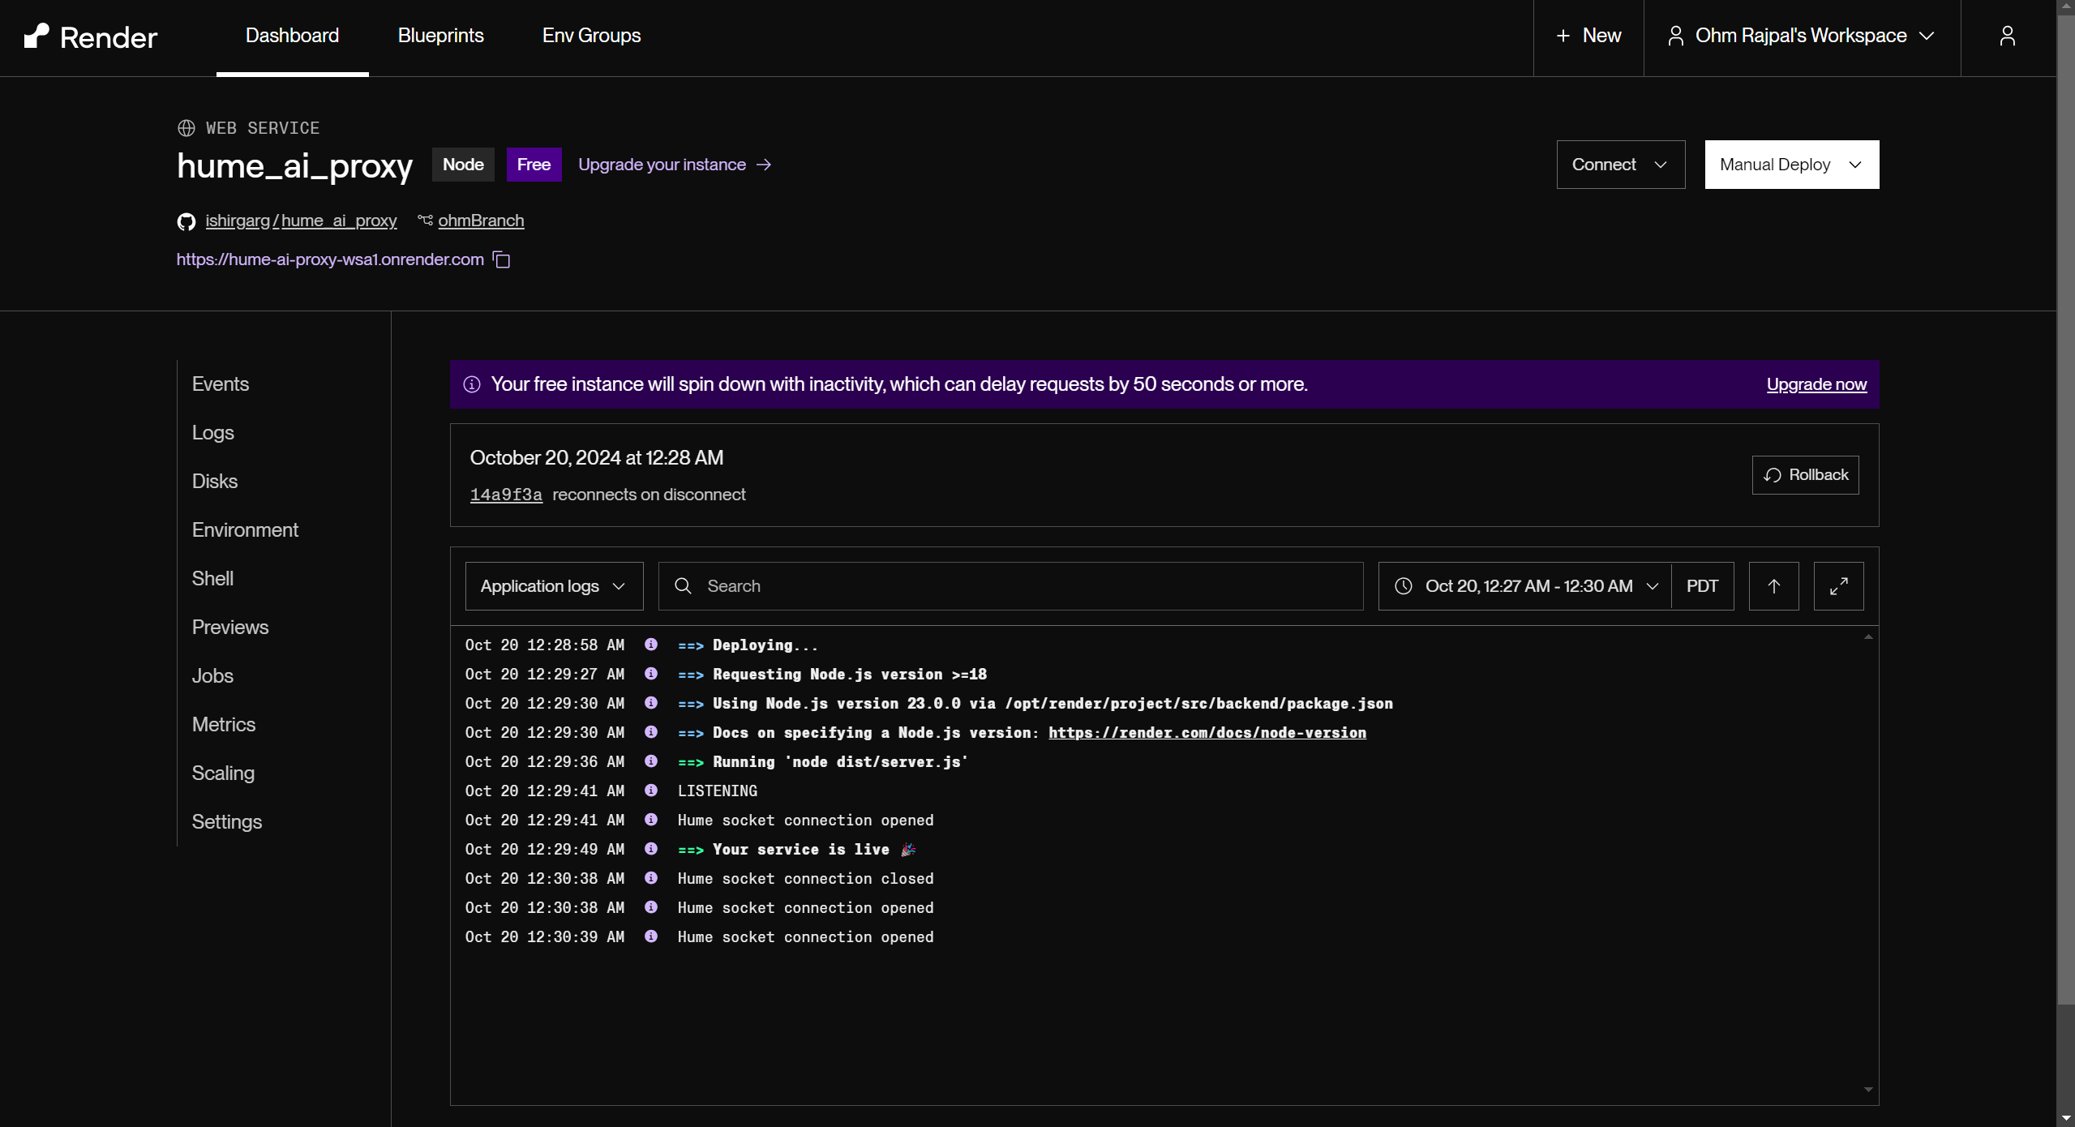Click the info icon in the free instance banner
The width and height of the screenshot is (2075, 1127).
[x=472, y=384]
